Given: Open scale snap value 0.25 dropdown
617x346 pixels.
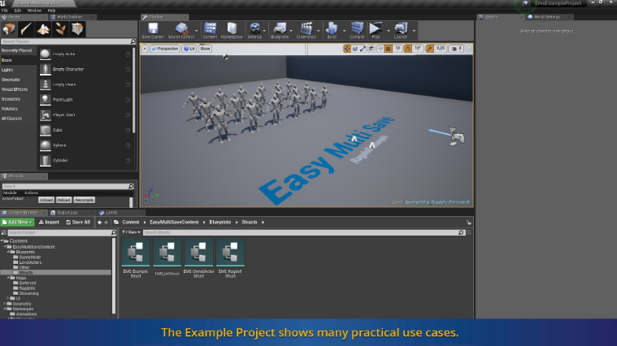Looking at the screenshot, I should point(441,49).
